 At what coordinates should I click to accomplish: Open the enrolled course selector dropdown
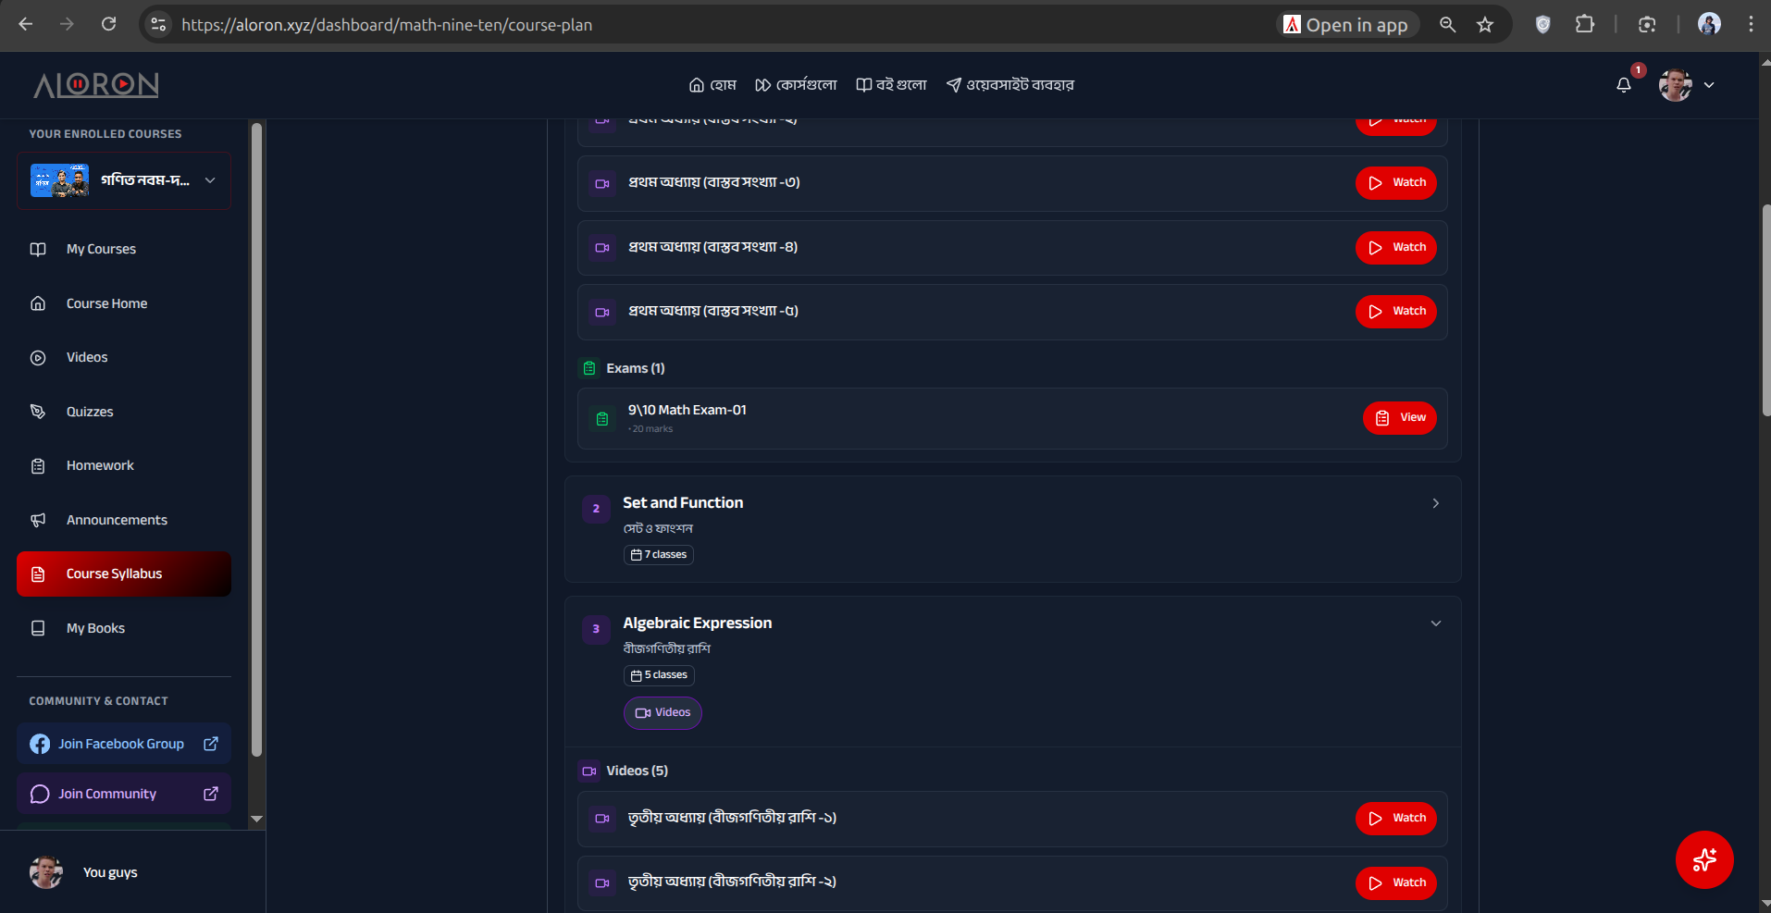pyautogui.click(x=124, y=180)
